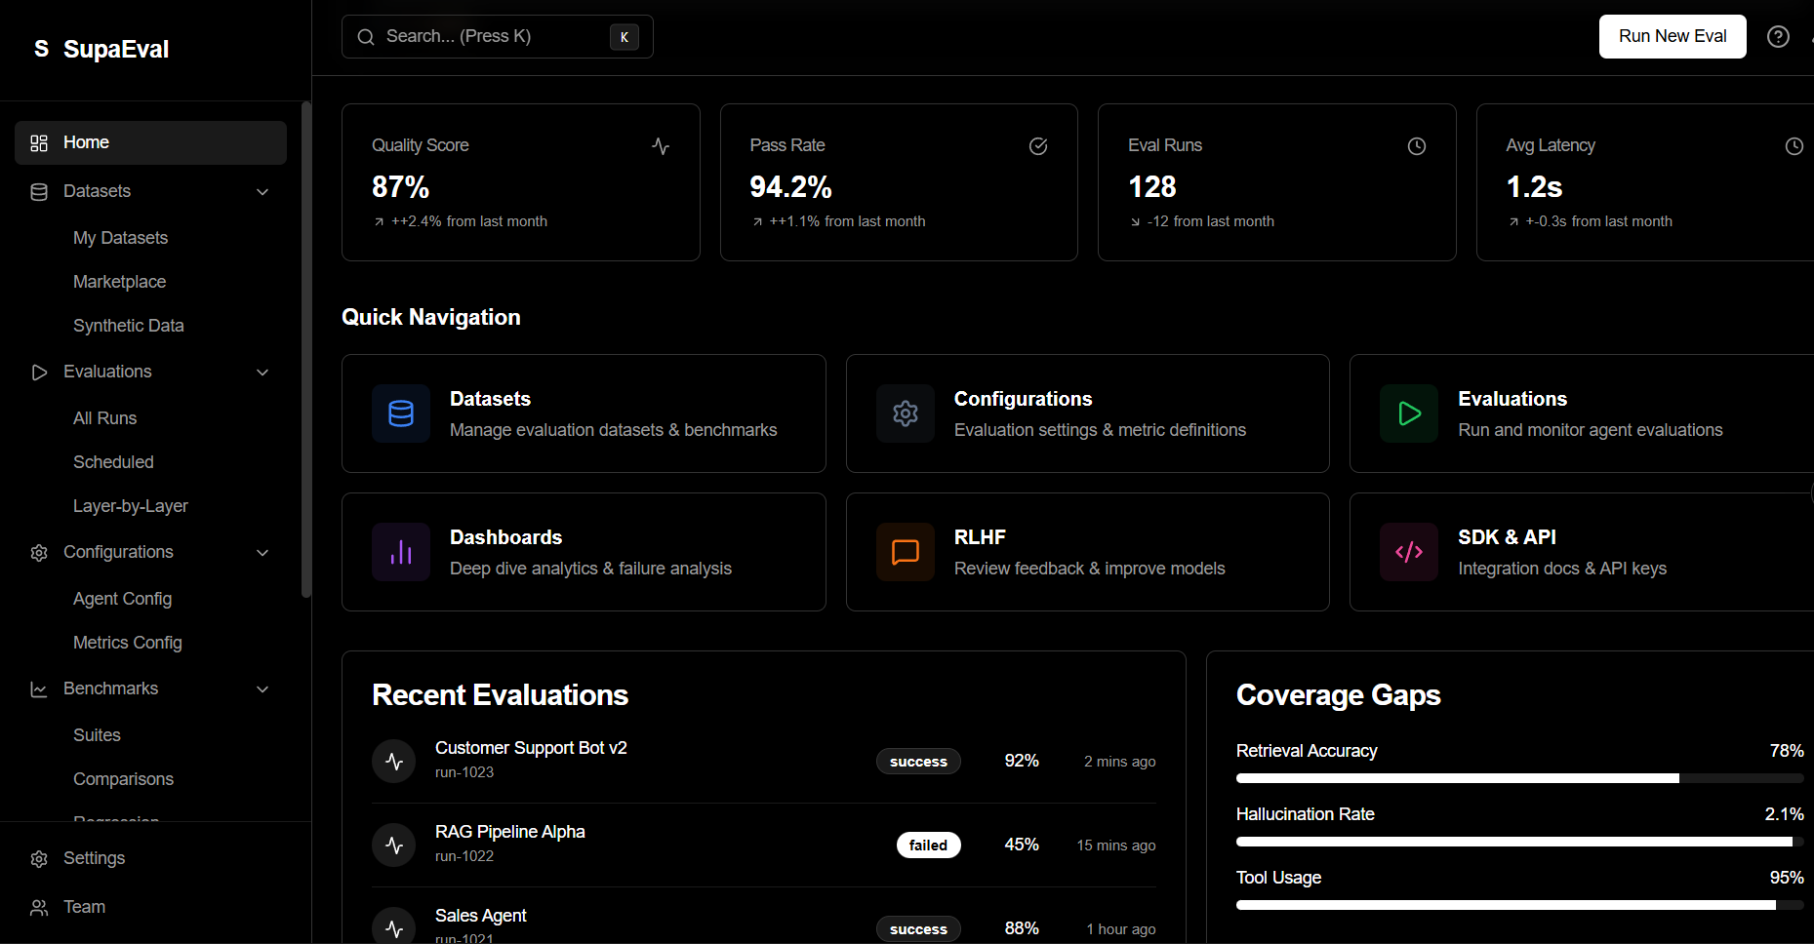
Task: Click the Quality Score activity pulse icon
Action: pos(661,146)
